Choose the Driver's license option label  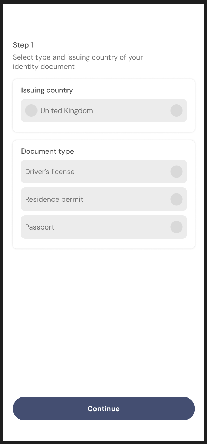click(50, 172)
